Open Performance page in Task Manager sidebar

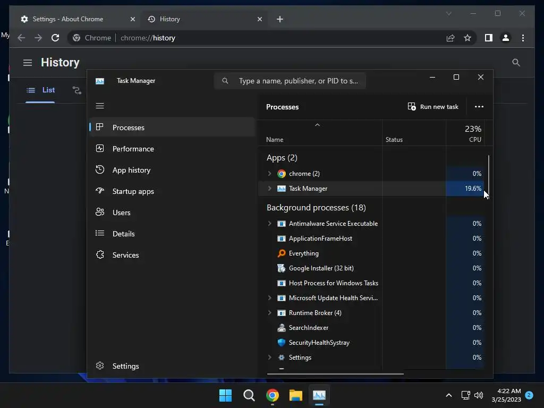click(x=173, y=149)
